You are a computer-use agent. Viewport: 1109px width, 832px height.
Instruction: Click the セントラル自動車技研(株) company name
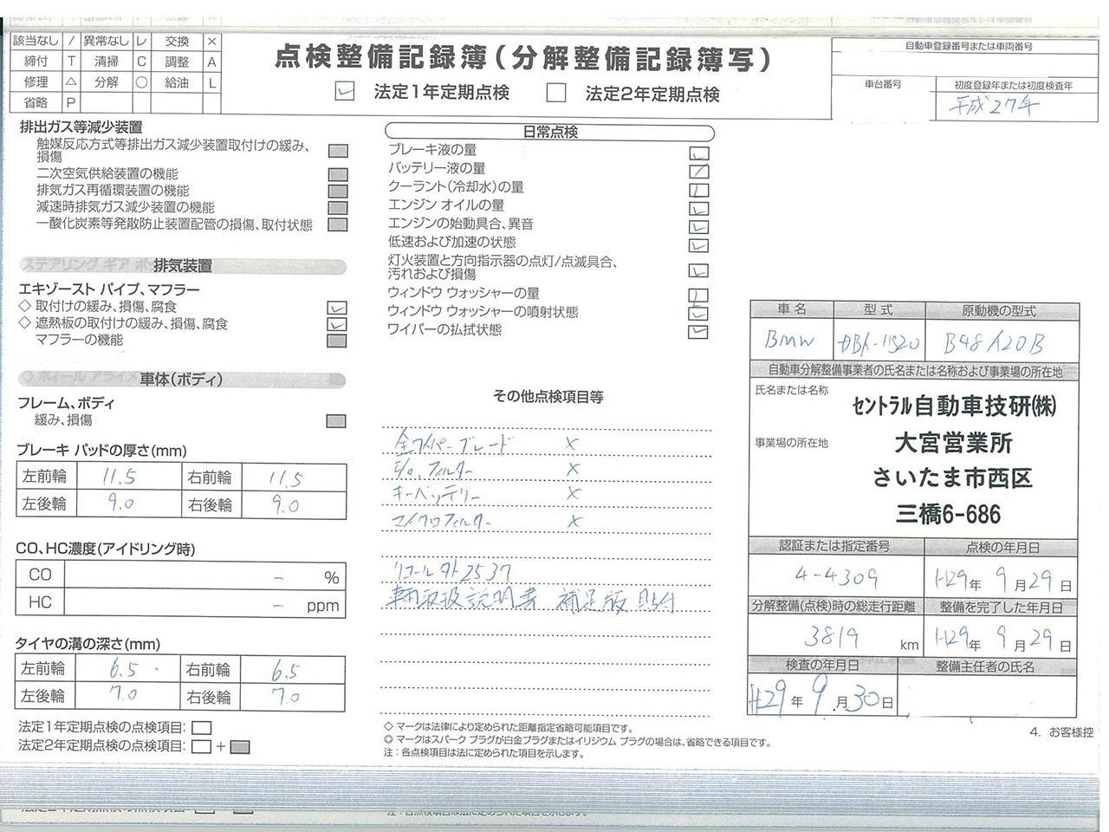(x=954, y=406)
